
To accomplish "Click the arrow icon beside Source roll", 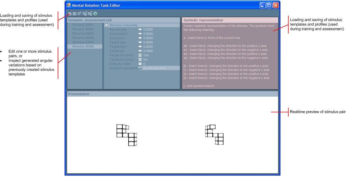I will [x=140, y=38].
